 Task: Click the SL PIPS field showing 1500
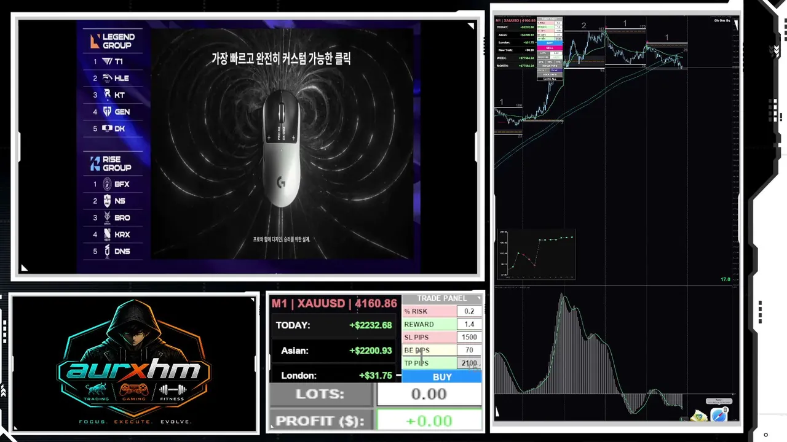pyautogui.click(x=469, y=337)
